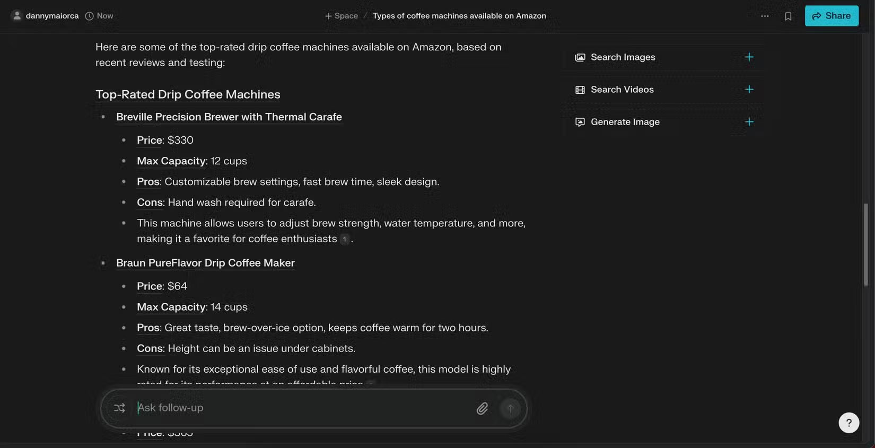This screenshot has height=448, width=875.
Task: Open Breville Precision Brewer link
Action: pos(229,117)
